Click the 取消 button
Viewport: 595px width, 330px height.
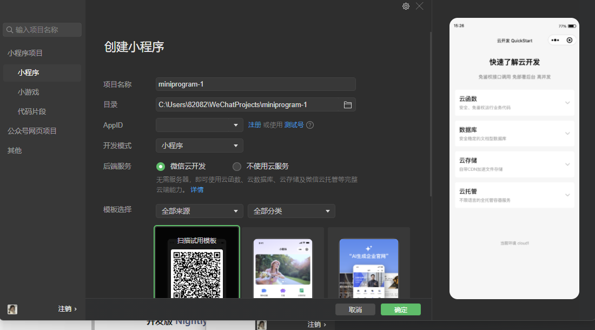click(355, 309)
